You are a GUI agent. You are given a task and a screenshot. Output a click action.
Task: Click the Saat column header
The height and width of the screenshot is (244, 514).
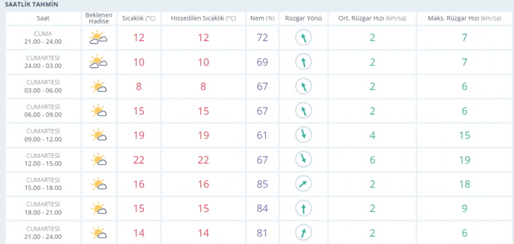click(43, 18)
